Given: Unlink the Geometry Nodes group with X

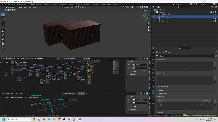Looking at the screenshot, I should [x=84, y=93].
